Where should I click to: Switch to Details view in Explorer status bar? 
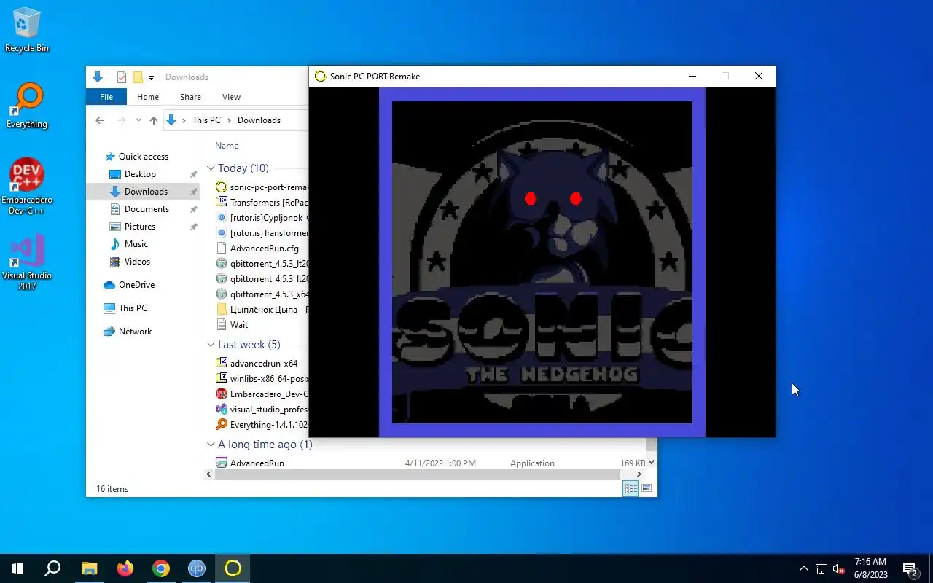631,489
